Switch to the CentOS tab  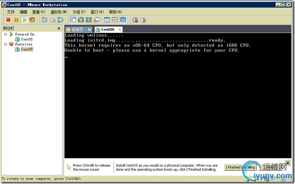point(108,29)
